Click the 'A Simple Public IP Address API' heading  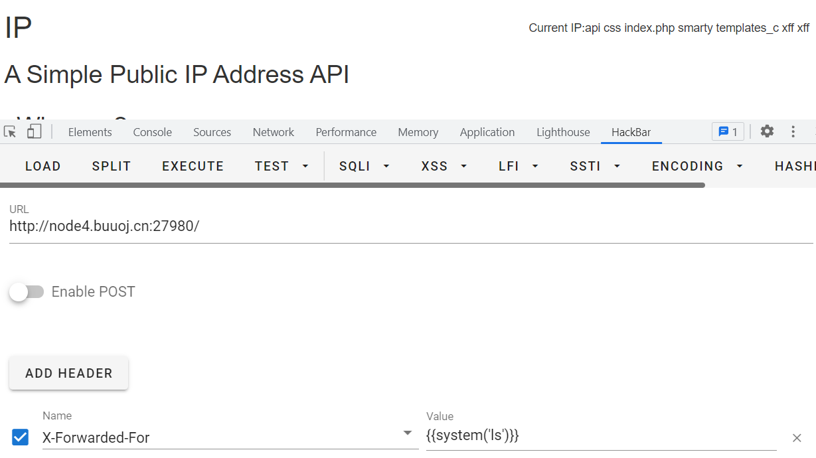[177, 74]
